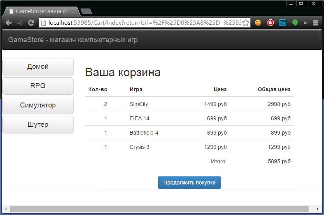Click Crysis 3 in the cart table

(x=139, y=147)
